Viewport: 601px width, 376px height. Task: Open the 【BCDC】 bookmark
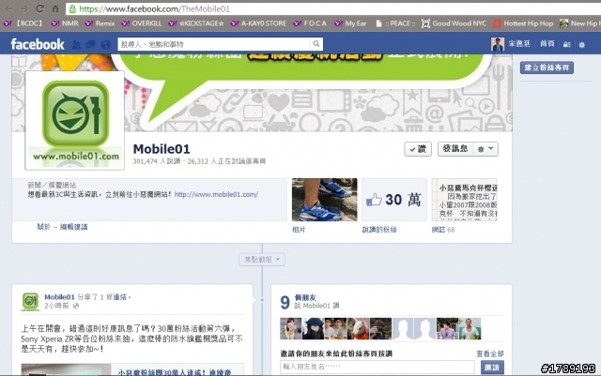pyautogui.click(x=23, y=23)
